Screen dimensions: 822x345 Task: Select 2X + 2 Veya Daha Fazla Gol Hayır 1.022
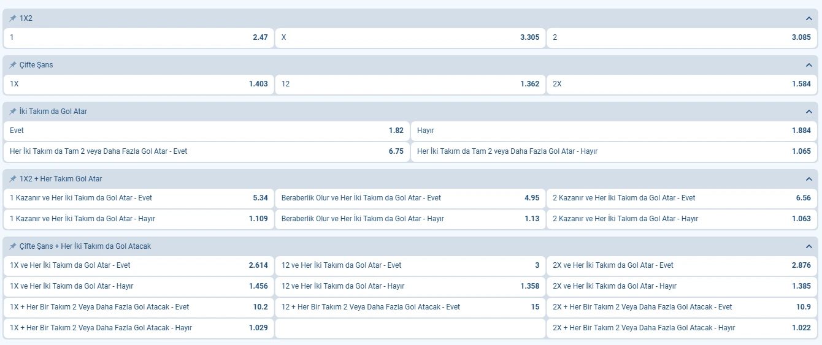point(682,328)
